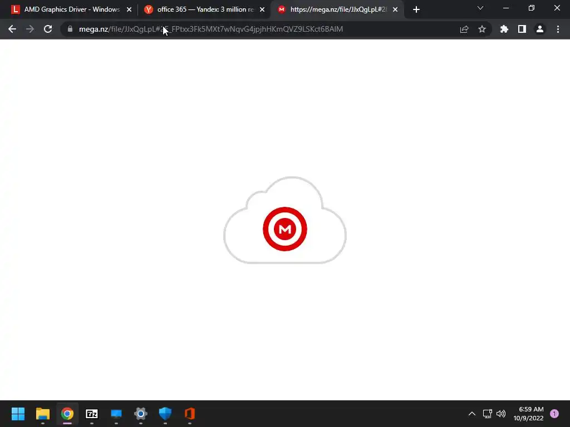Open the clock showing 6:59 AM
Screen dimensions: 570x427
coord(529,414)
